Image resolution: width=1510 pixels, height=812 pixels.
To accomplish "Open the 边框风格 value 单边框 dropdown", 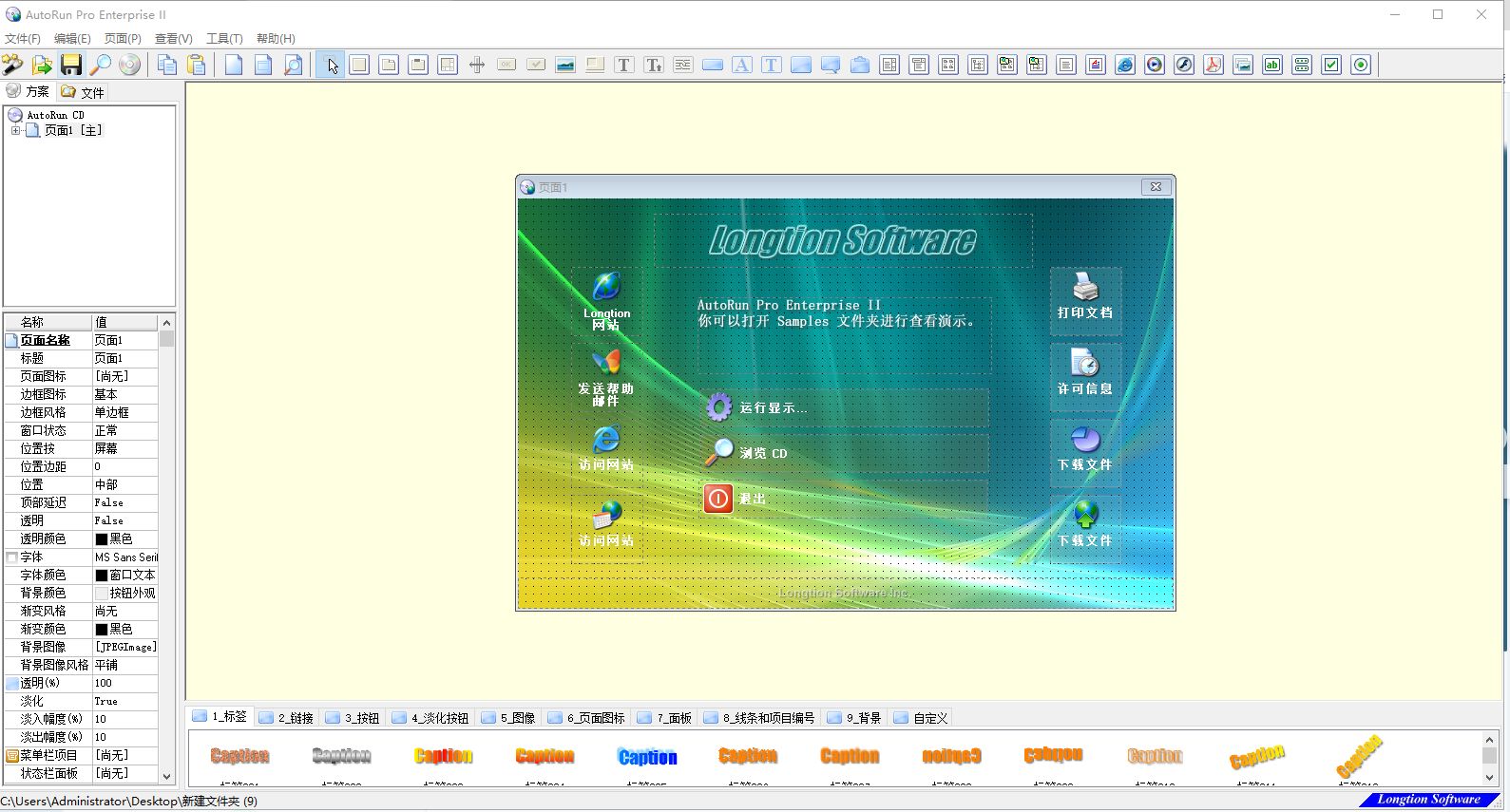I will pos(124,412).
